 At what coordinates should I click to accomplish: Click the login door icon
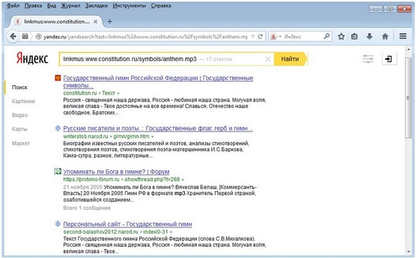tap(388, 59)
